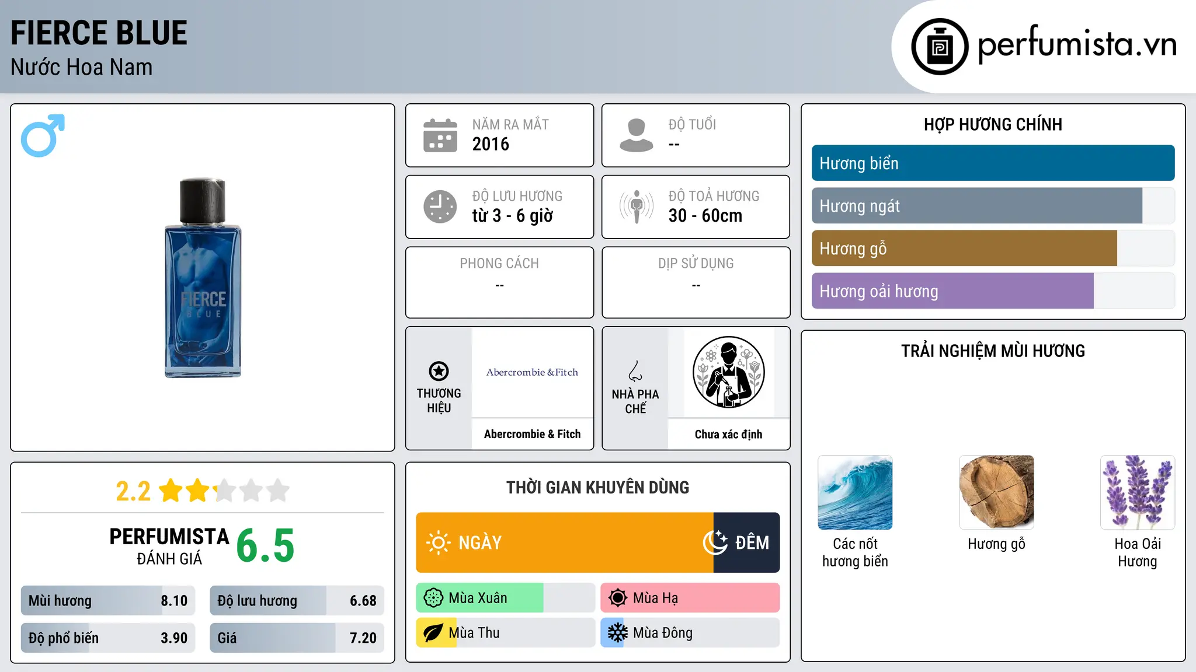
Task: Click the calendar icon beside Năm ra mắt
Action: point(440,135)
